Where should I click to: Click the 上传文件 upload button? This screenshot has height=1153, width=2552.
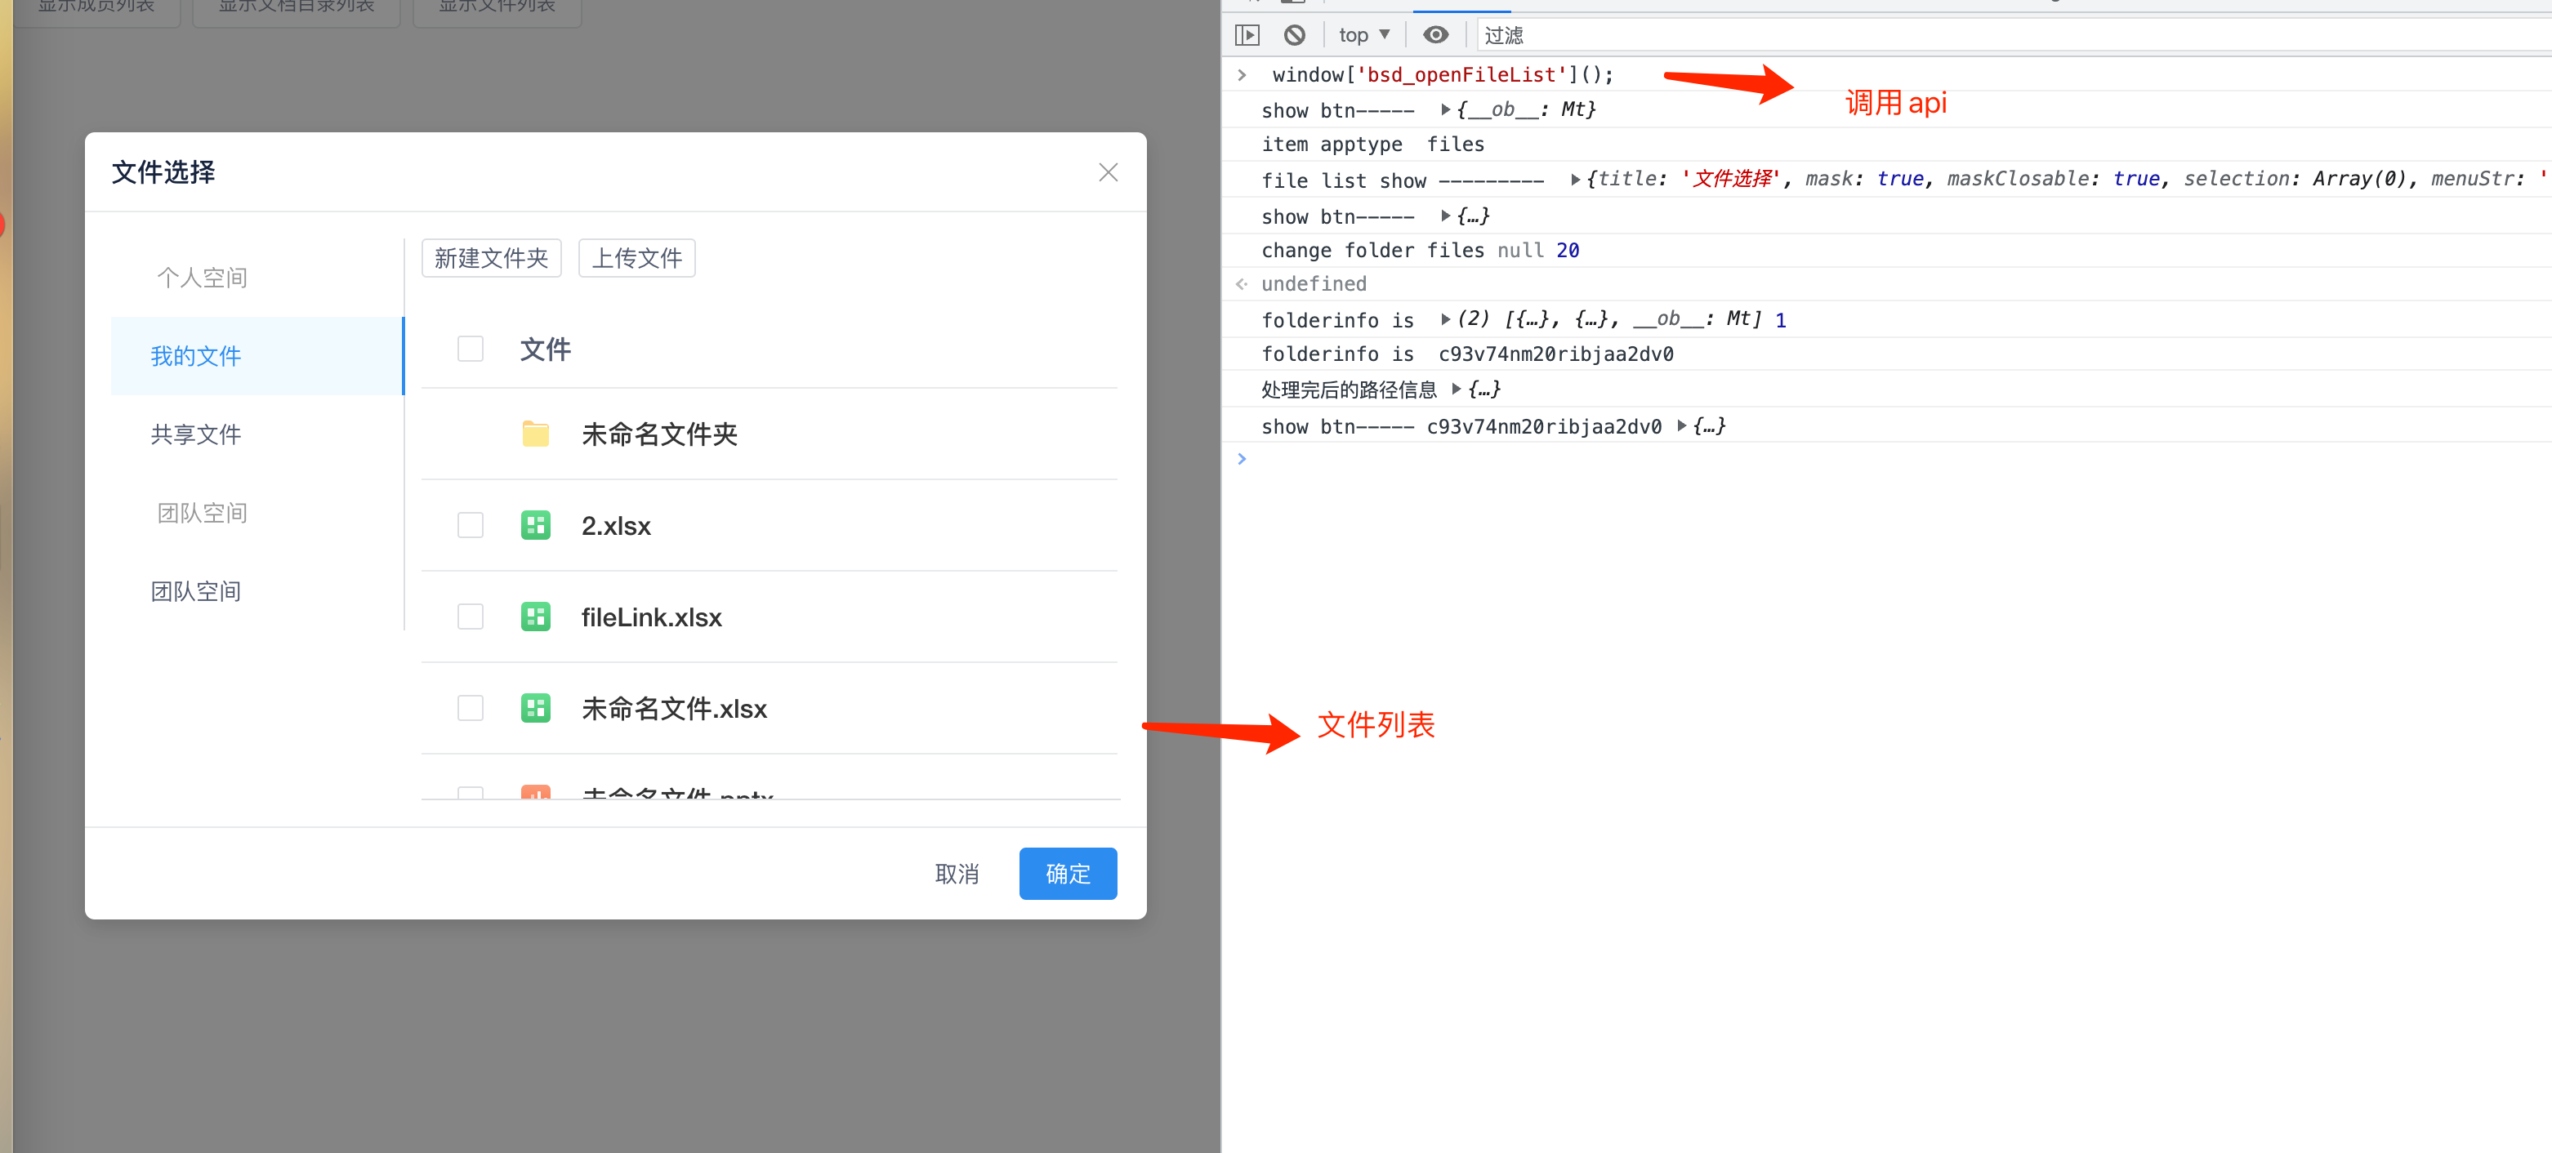636,257
